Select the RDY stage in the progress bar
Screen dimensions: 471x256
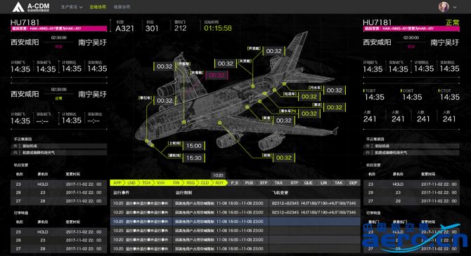pyautogui.click(x=219, y=183)
